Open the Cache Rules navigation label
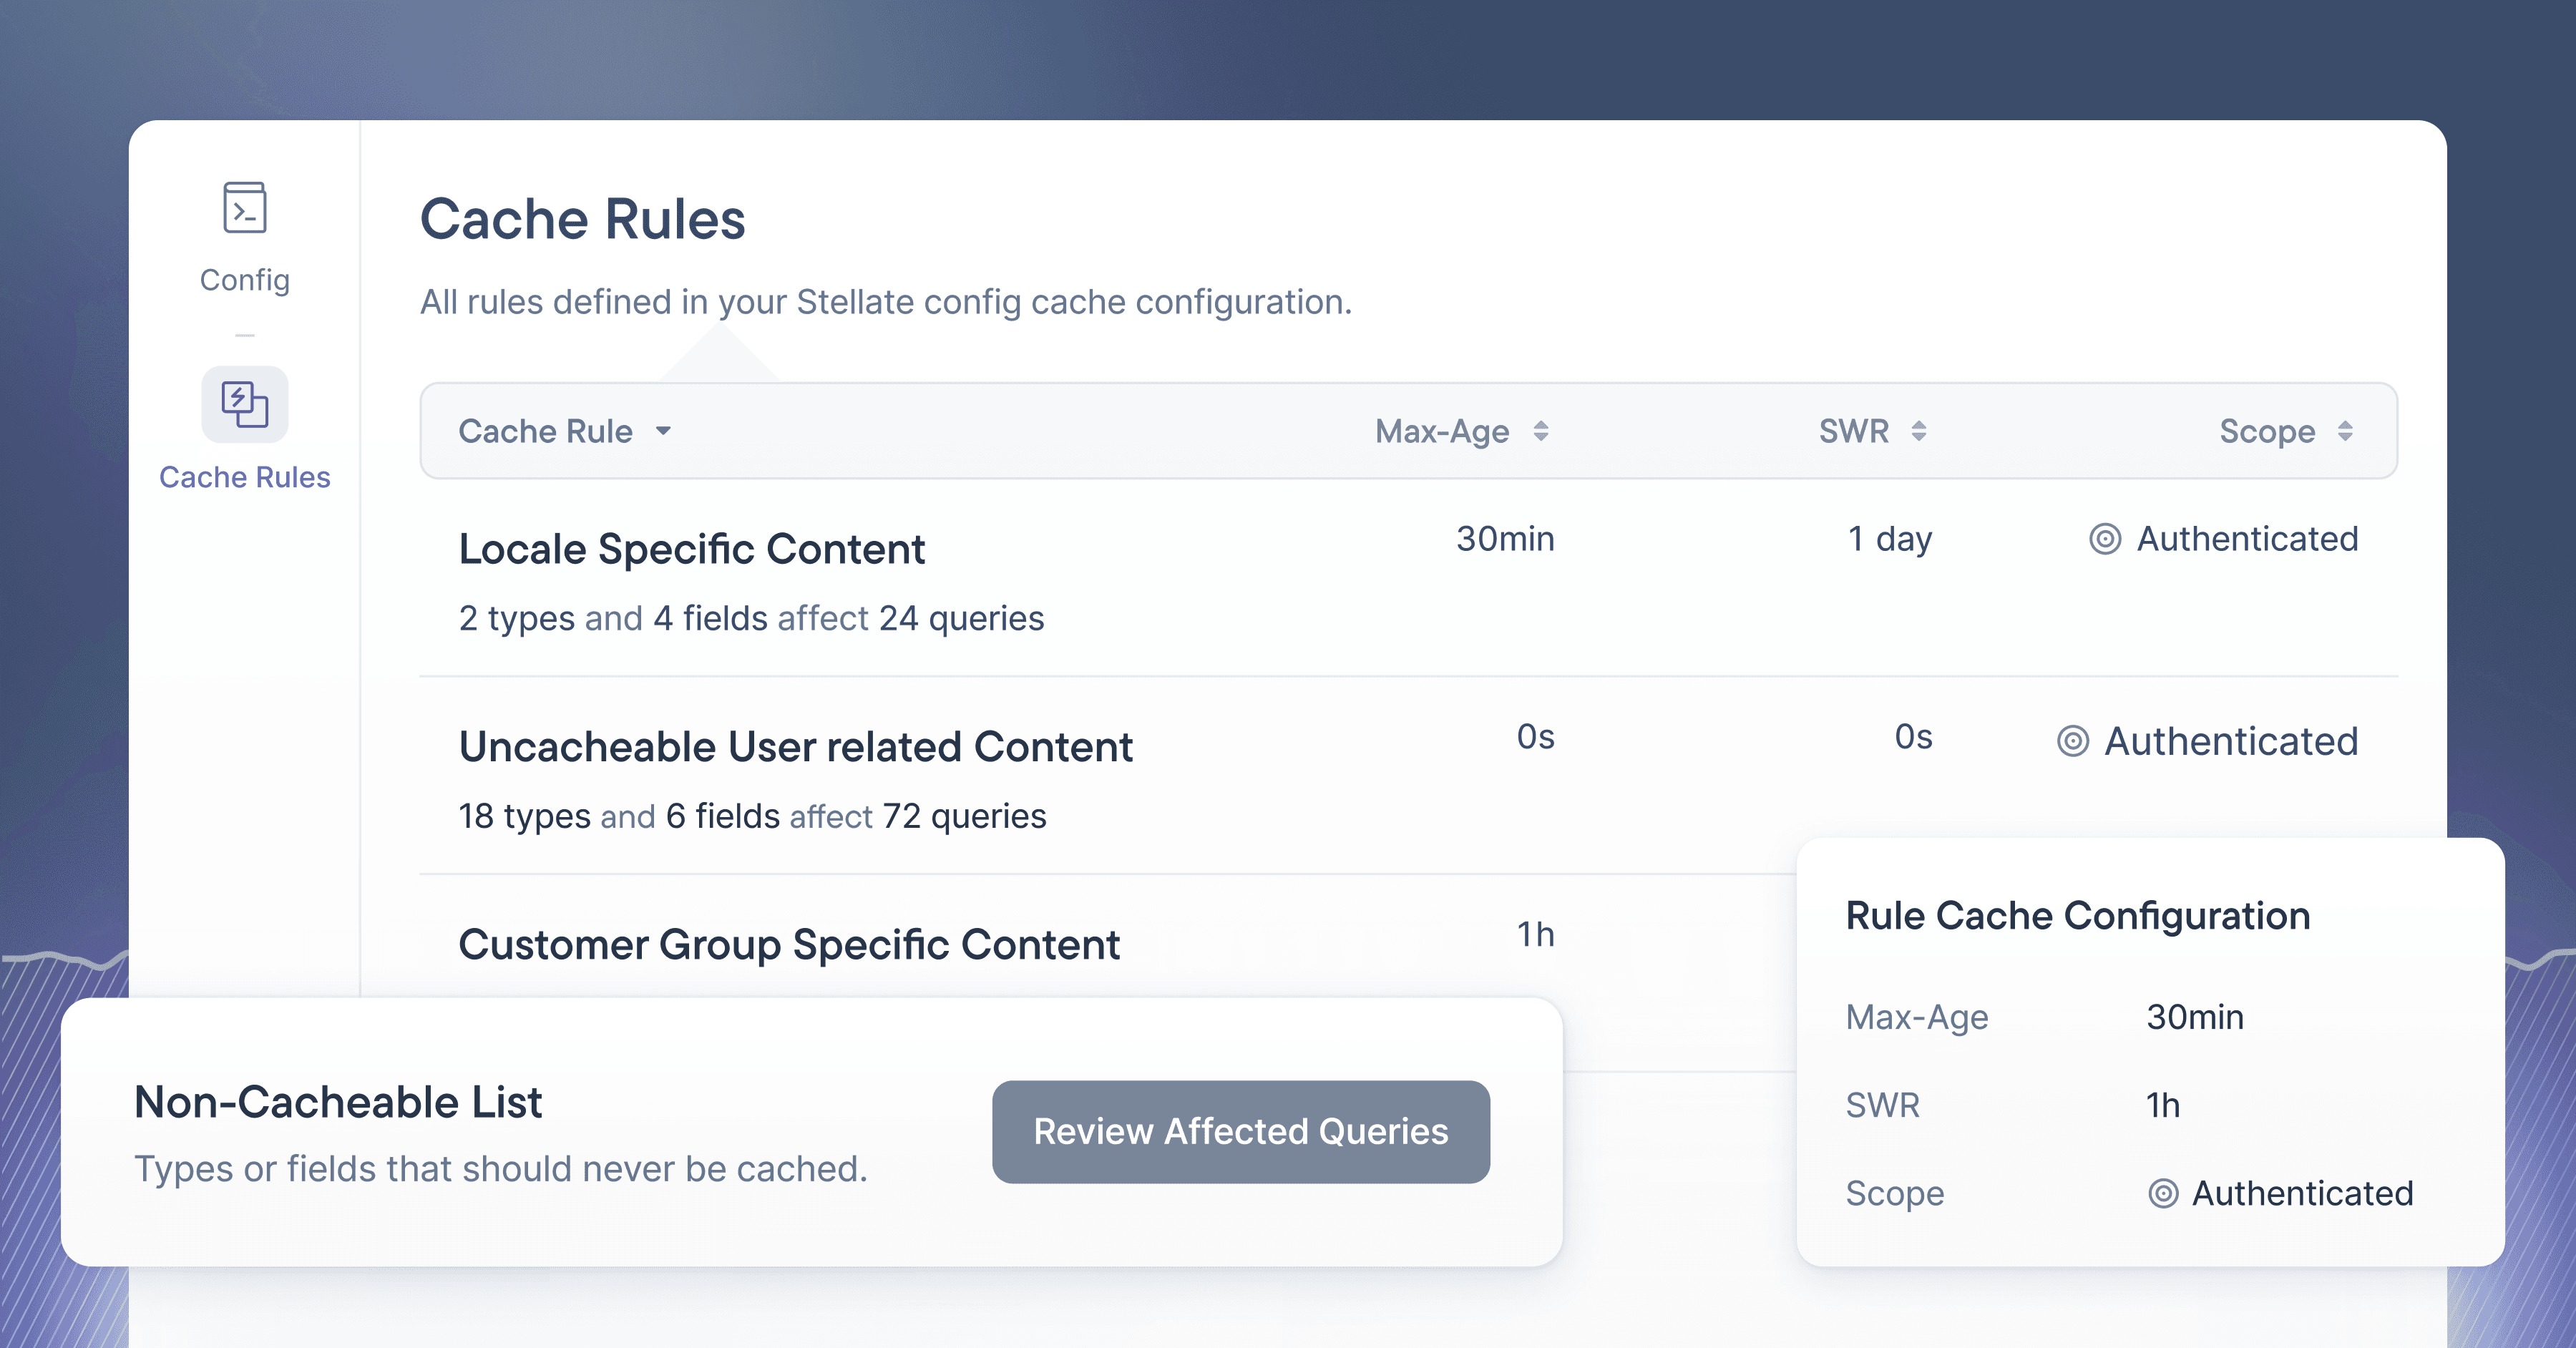The height and width of the screenshot is (1348, 2576). [x=244, y=477]
